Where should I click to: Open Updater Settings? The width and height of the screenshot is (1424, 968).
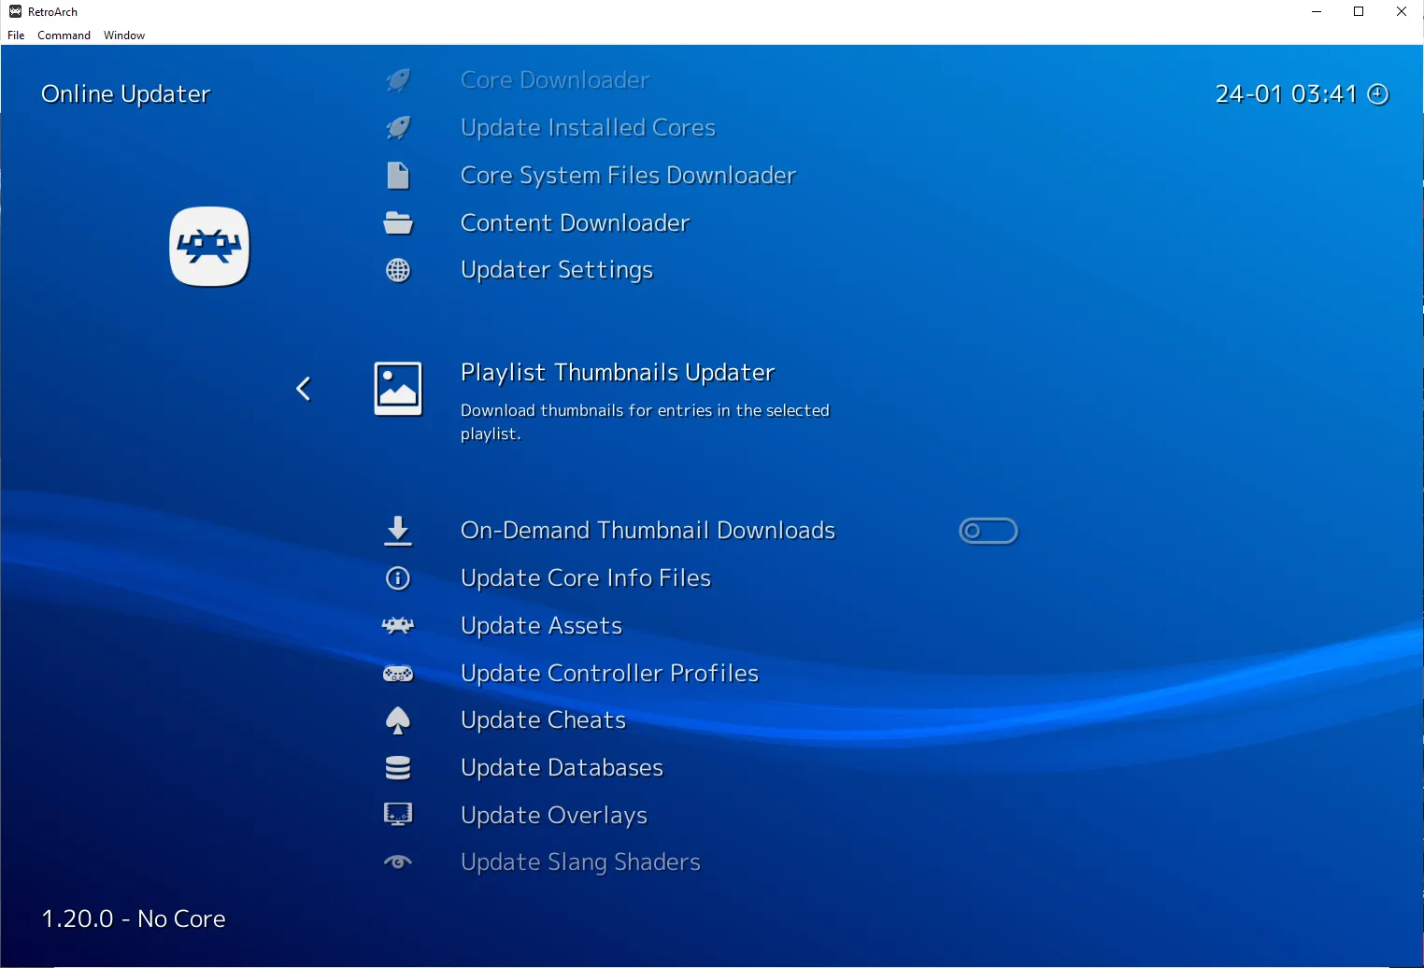click(557, 270)
